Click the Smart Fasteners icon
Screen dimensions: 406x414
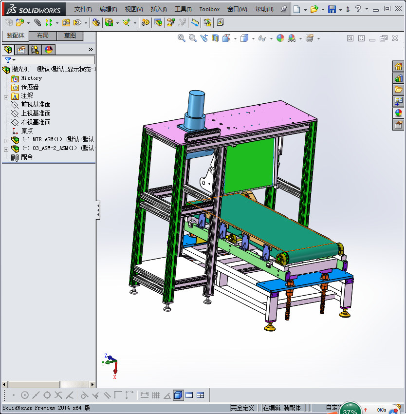click(66, 22)
